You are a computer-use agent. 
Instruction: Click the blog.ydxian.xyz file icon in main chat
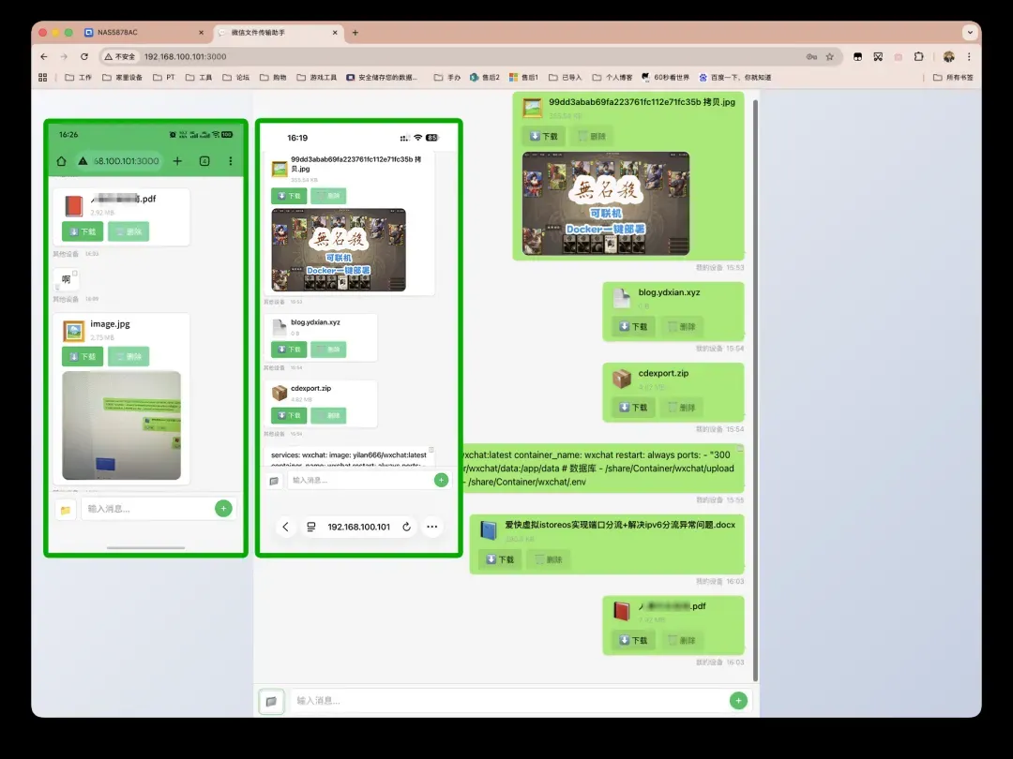pos(622,298)
